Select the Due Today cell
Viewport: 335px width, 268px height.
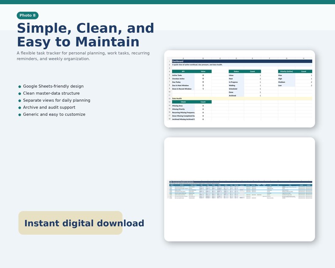(x=183, y=82)
